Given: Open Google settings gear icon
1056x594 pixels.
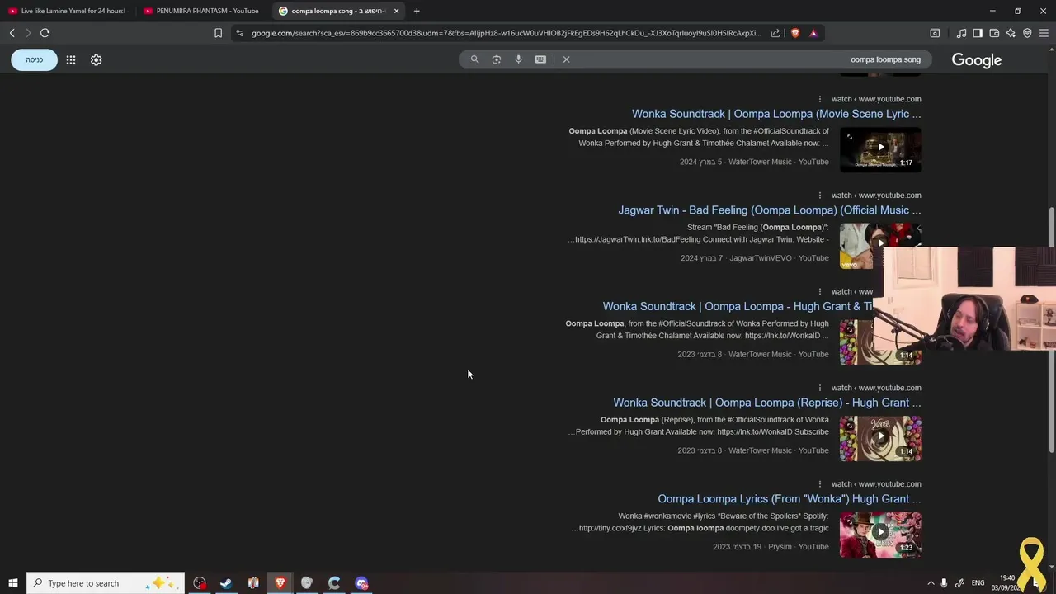Looking at the screenshot, I should pyautogui.click(x=96, y=59).
